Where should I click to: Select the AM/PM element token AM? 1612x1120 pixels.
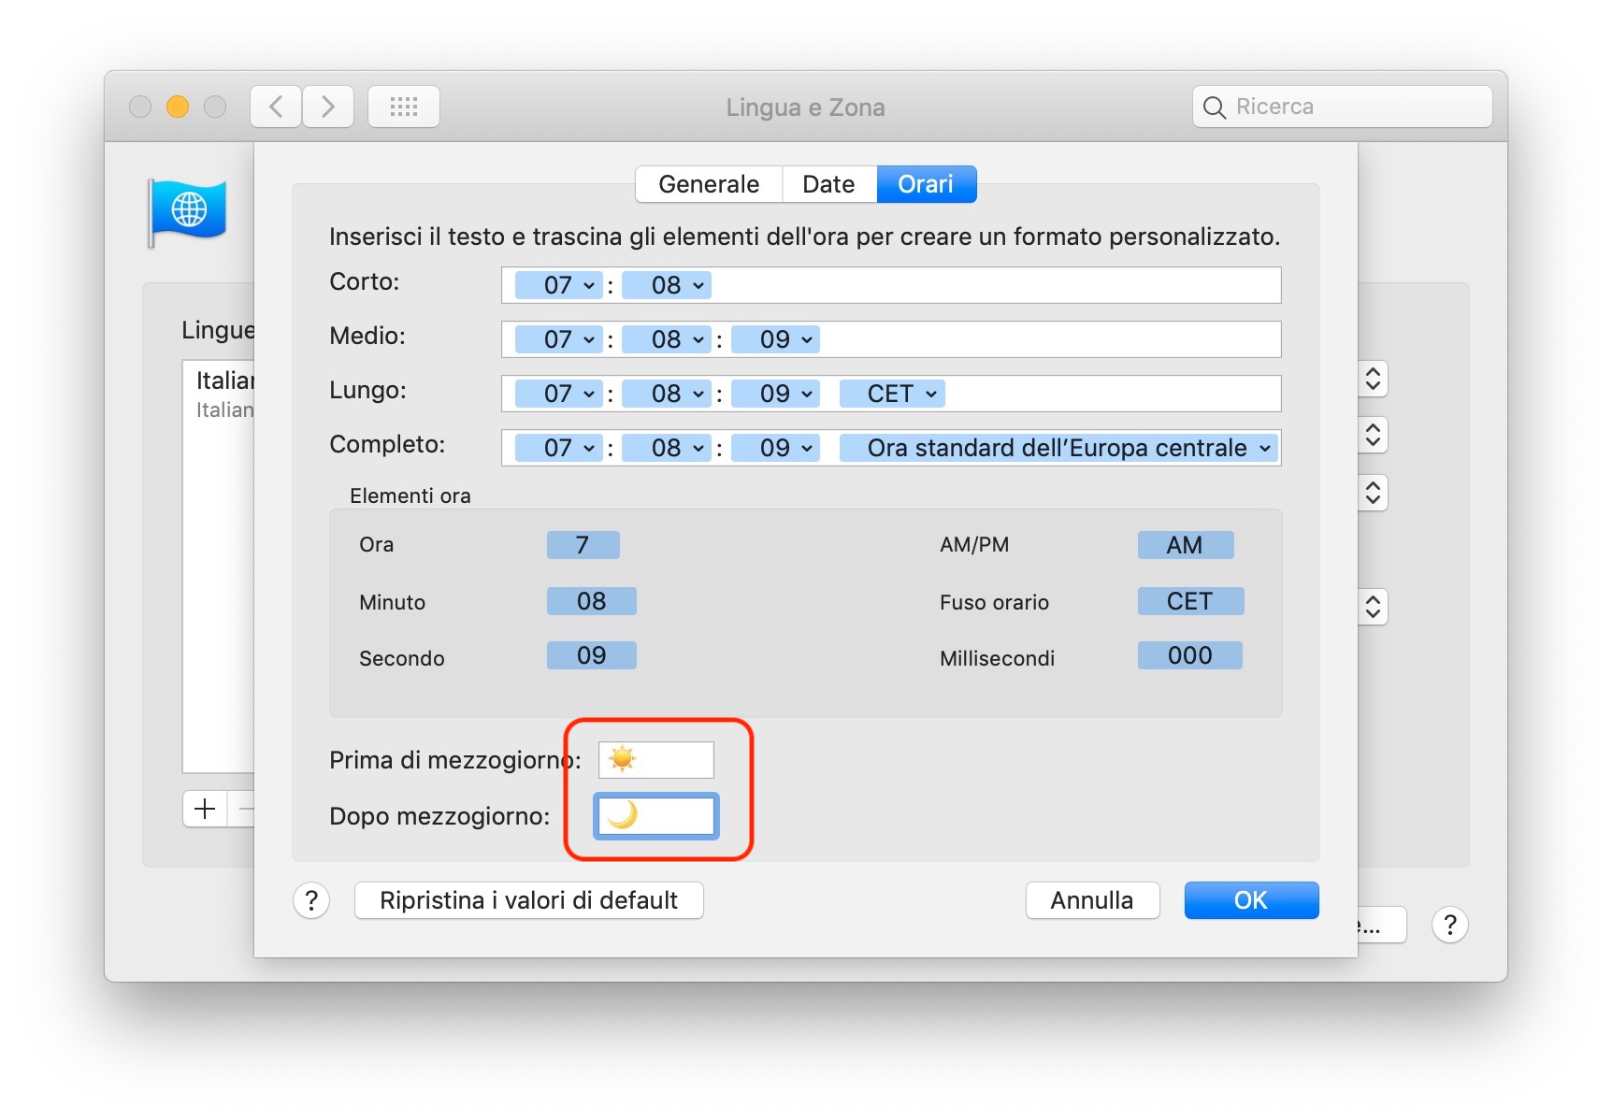1185,545
